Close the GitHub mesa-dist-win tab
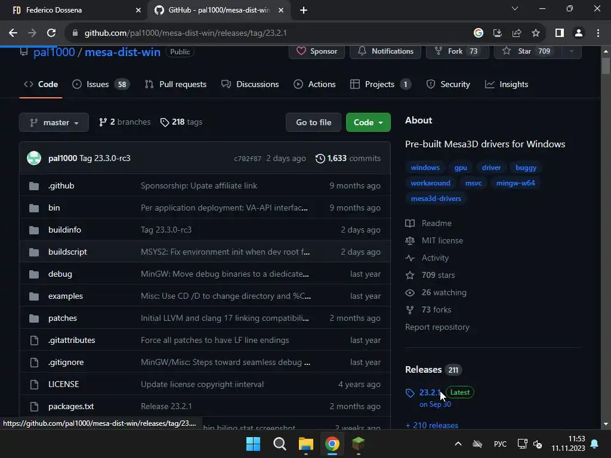 click(281, 10)
